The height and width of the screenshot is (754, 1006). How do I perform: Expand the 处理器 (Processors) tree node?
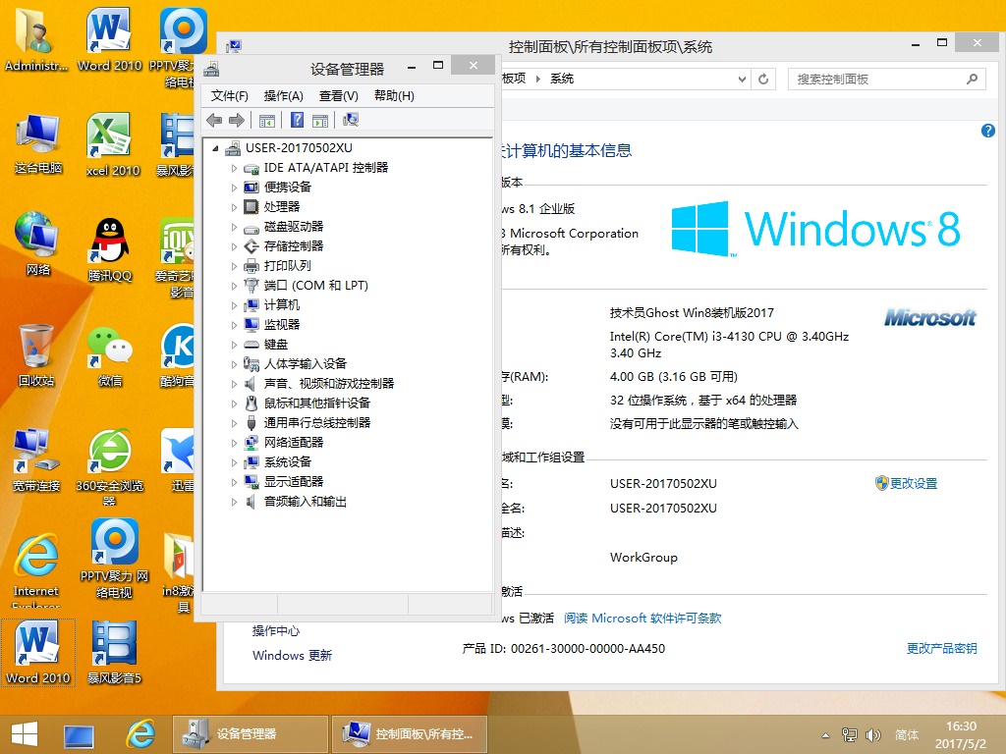tap(234, 207)
